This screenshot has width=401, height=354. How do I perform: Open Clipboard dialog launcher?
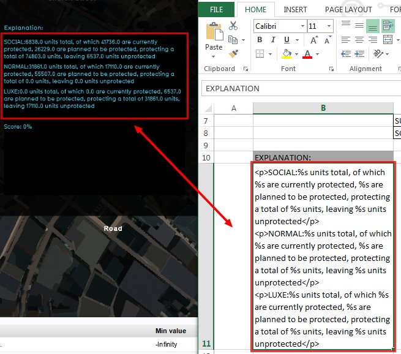245,69
